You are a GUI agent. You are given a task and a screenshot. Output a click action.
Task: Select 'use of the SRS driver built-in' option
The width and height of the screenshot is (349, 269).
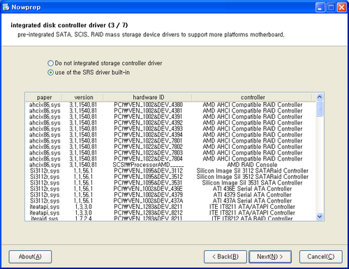[x=89, y=73]
